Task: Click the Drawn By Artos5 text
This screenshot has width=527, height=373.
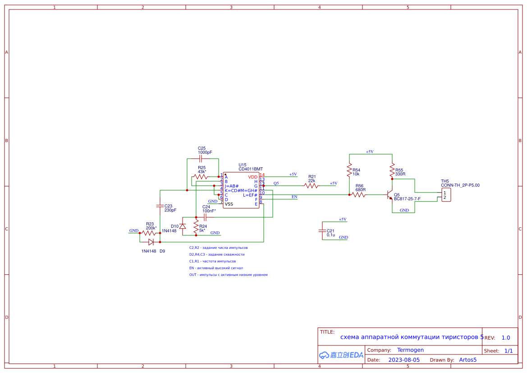Action: (x=468, y=359)
